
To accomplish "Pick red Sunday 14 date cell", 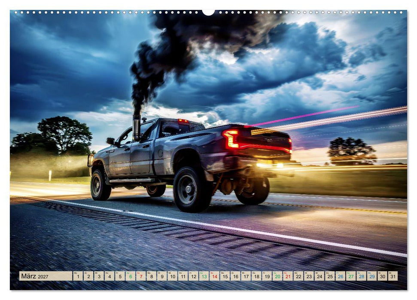I will (215, 276).
